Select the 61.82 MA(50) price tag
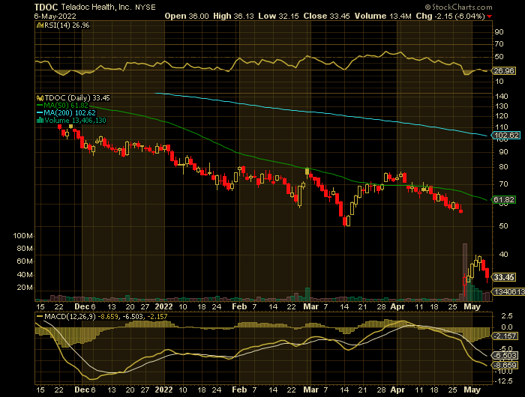 [x=504, y=200]
